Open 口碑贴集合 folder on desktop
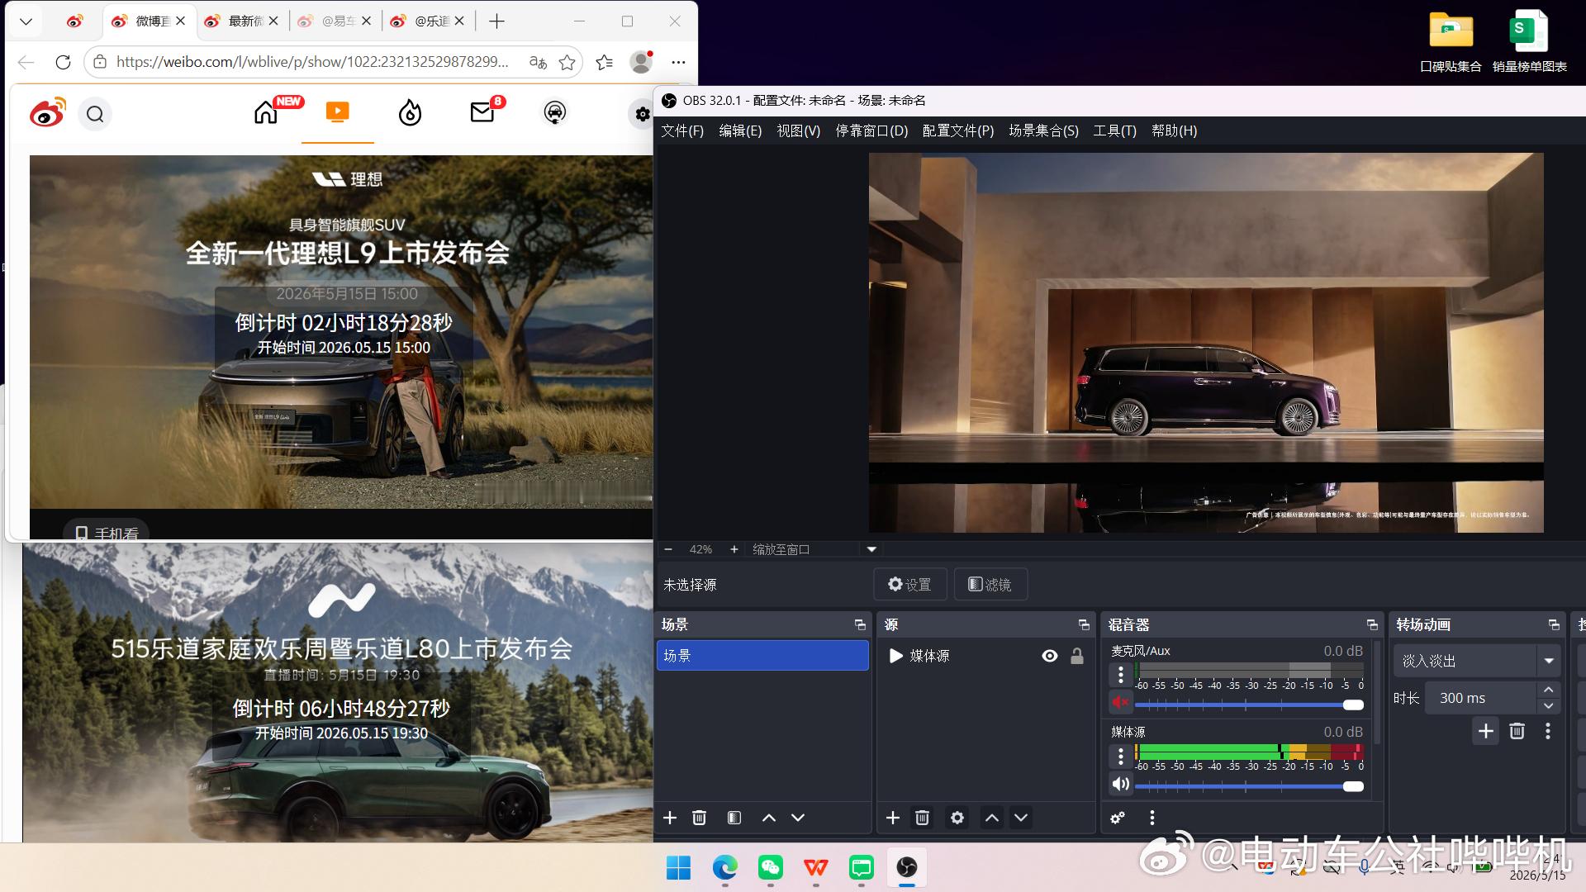This screenshot has height=892, width=1586. [1451, 40]
